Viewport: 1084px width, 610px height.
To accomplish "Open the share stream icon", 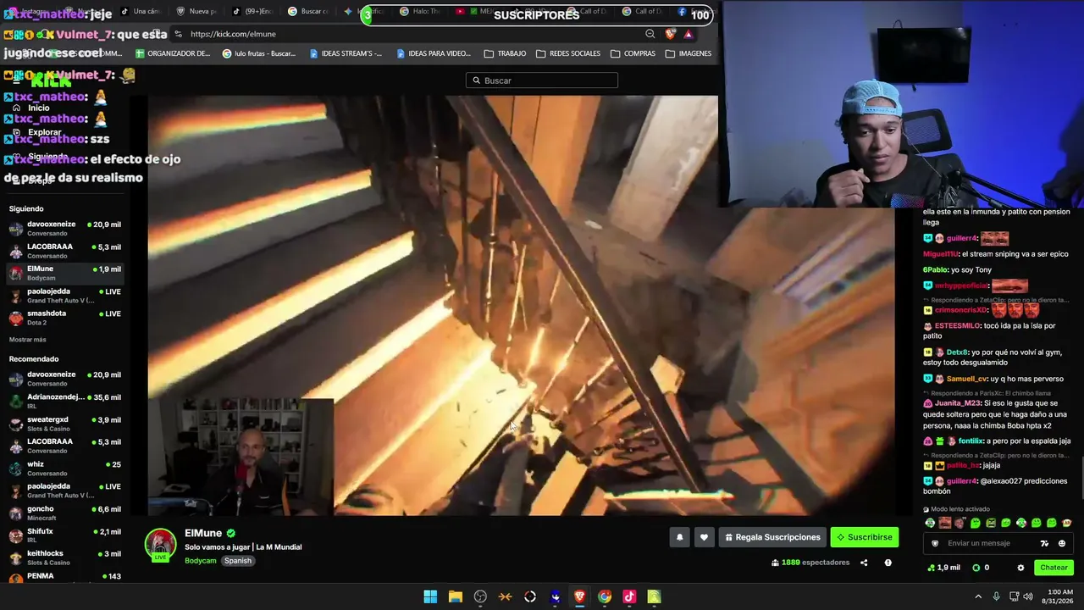I will (x=865, y=563).
